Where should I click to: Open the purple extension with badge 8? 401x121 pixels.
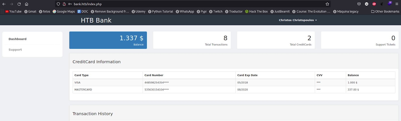(389, 3)
